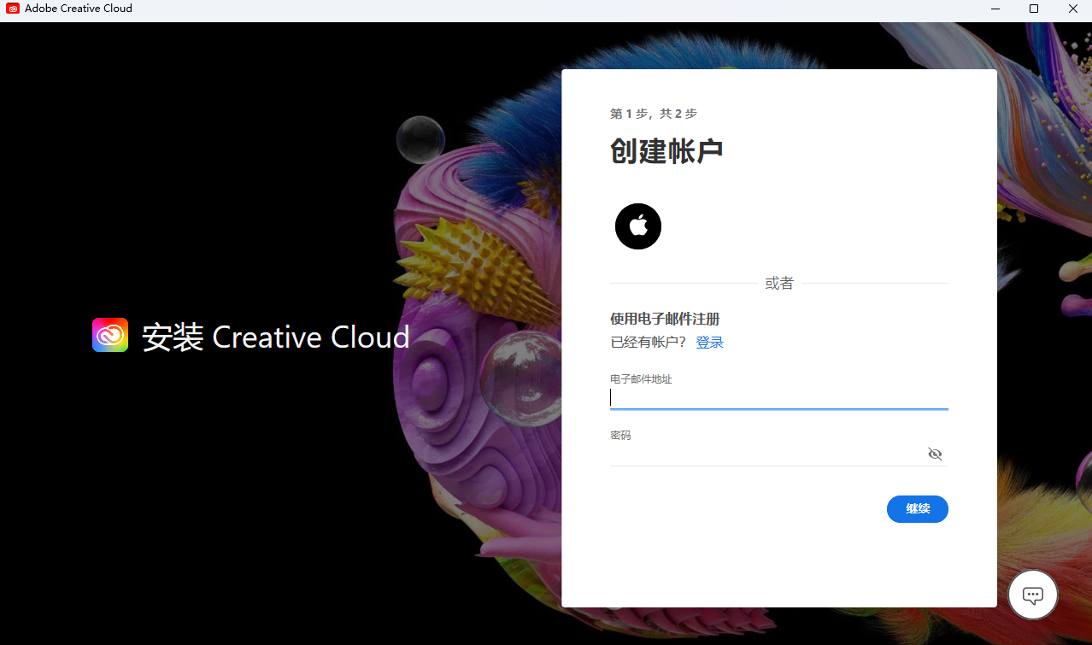
Task: Click the 登录 sign-in link
Action: click(709, 343)
